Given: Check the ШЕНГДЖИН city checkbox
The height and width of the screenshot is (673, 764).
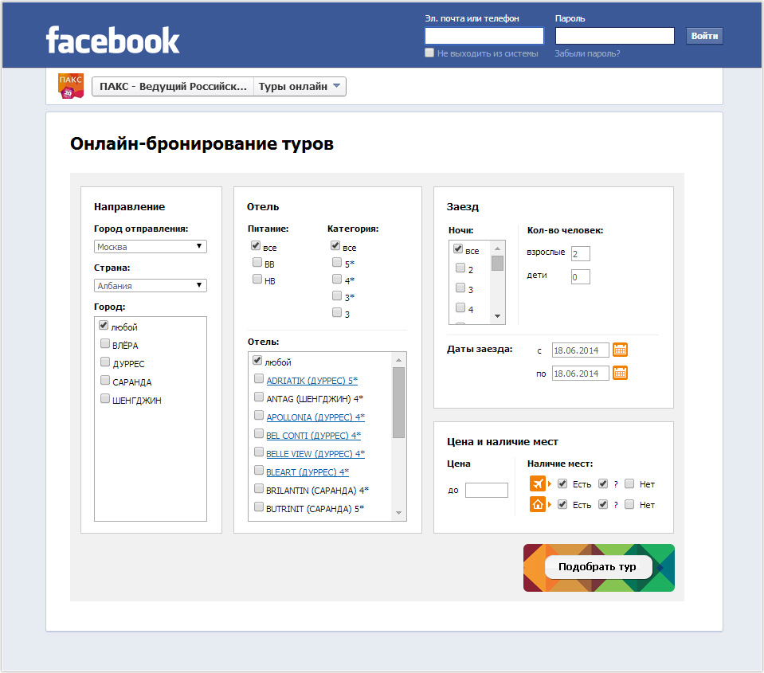Looking at the screenshot, I should 104,398.
